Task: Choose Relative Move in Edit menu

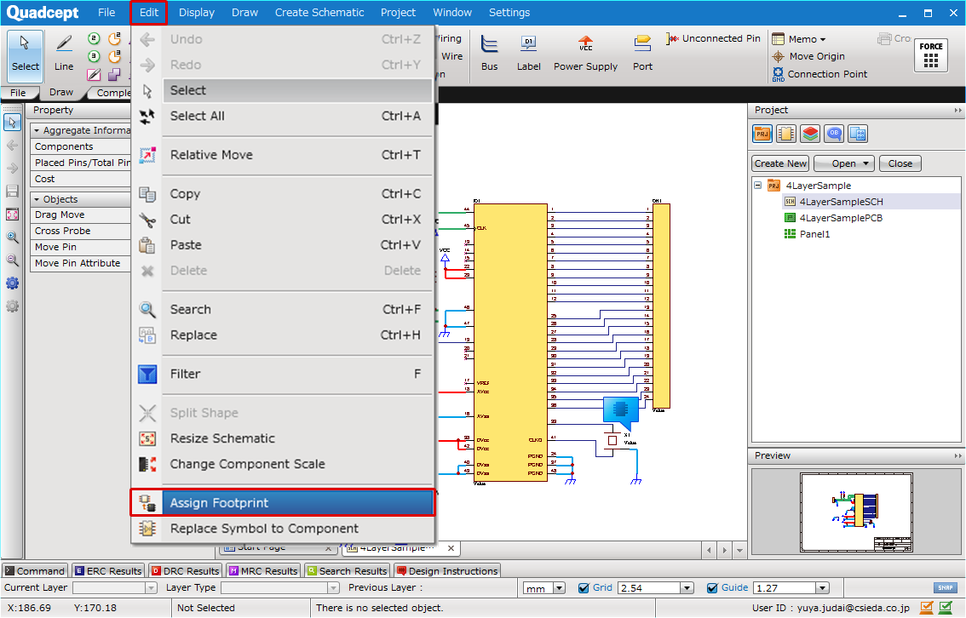Action: click(283, 155)
